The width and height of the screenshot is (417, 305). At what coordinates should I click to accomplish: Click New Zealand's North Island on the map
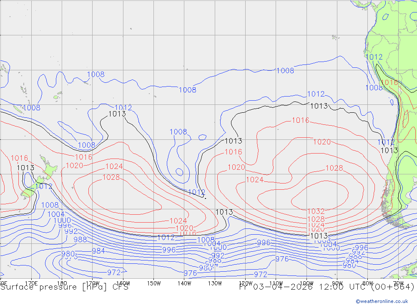(49, 168)
